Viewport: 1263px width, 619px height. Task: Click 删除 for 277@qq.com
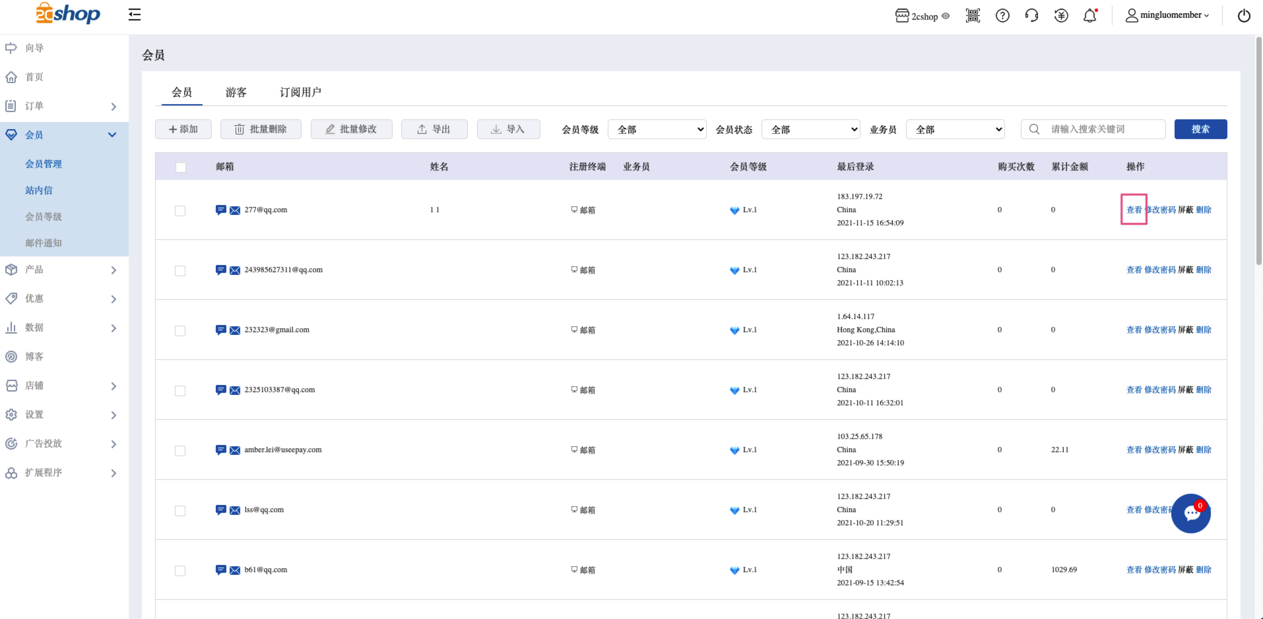(x=1204, y=210)
